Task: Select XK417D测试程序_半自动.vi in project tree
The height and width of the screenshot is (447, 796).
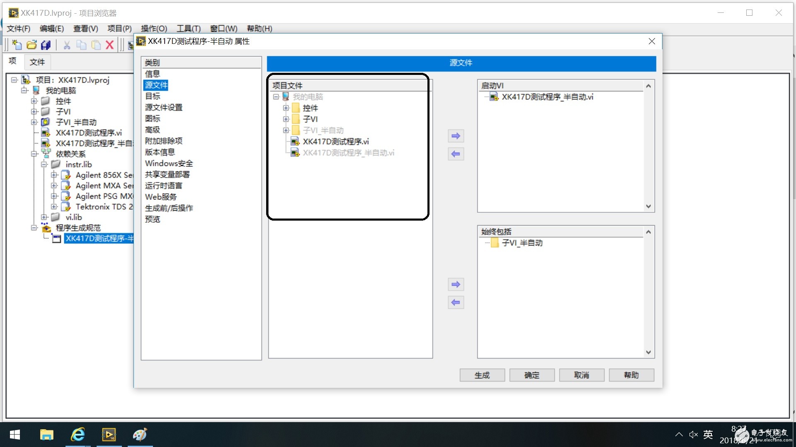Action: pyautogui.click(x=93, y=142)
